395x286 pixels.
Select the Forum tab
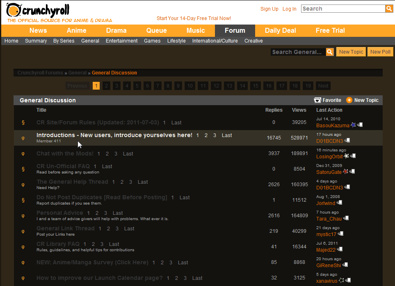click(x=235, y=30)
